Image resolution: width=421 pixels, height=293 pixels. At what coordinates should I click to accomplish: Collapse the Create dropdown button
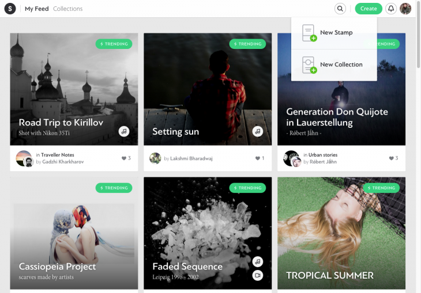369,9
